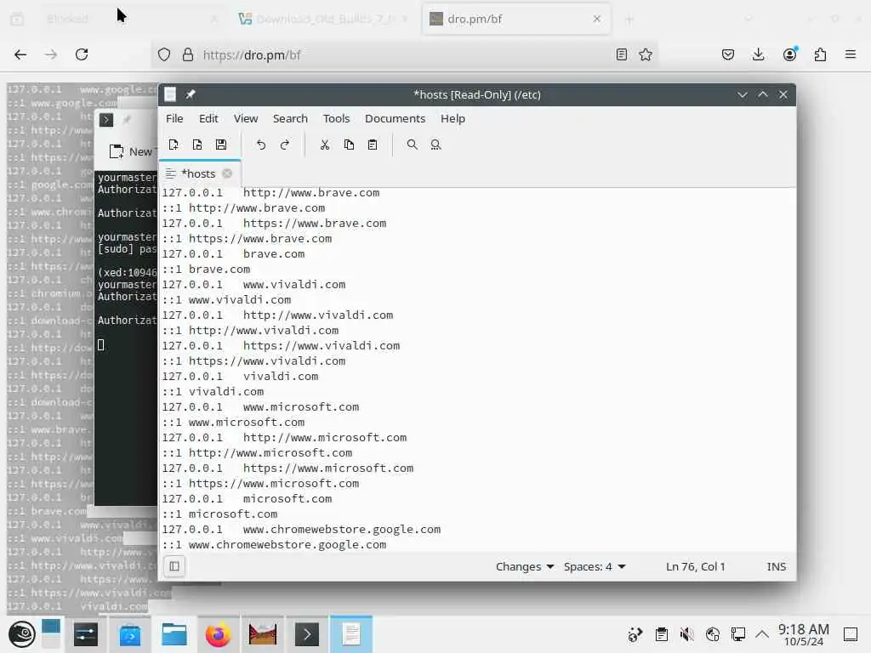Open the File menu in xed

tap(174, 118)
